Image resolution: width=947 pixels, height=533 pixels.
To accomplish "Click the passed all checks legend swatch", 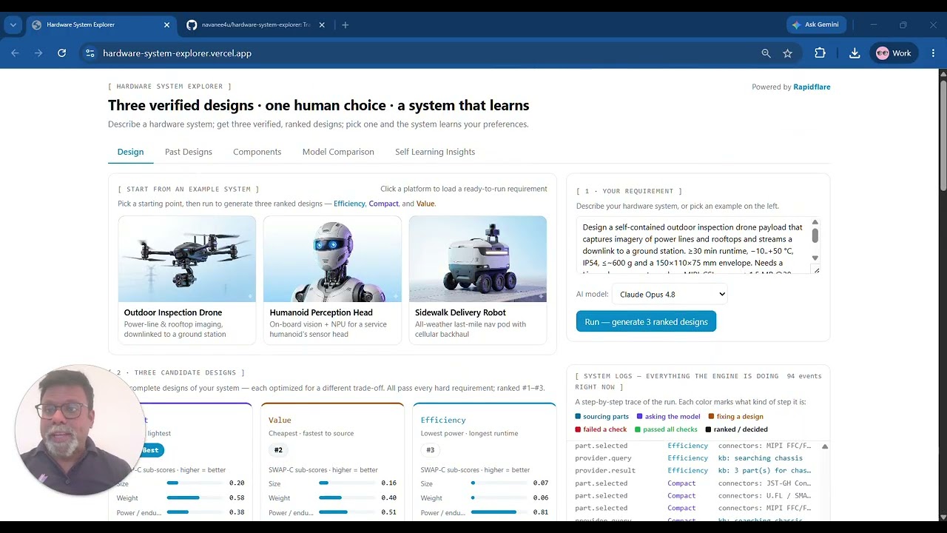I will click(638, 429).
